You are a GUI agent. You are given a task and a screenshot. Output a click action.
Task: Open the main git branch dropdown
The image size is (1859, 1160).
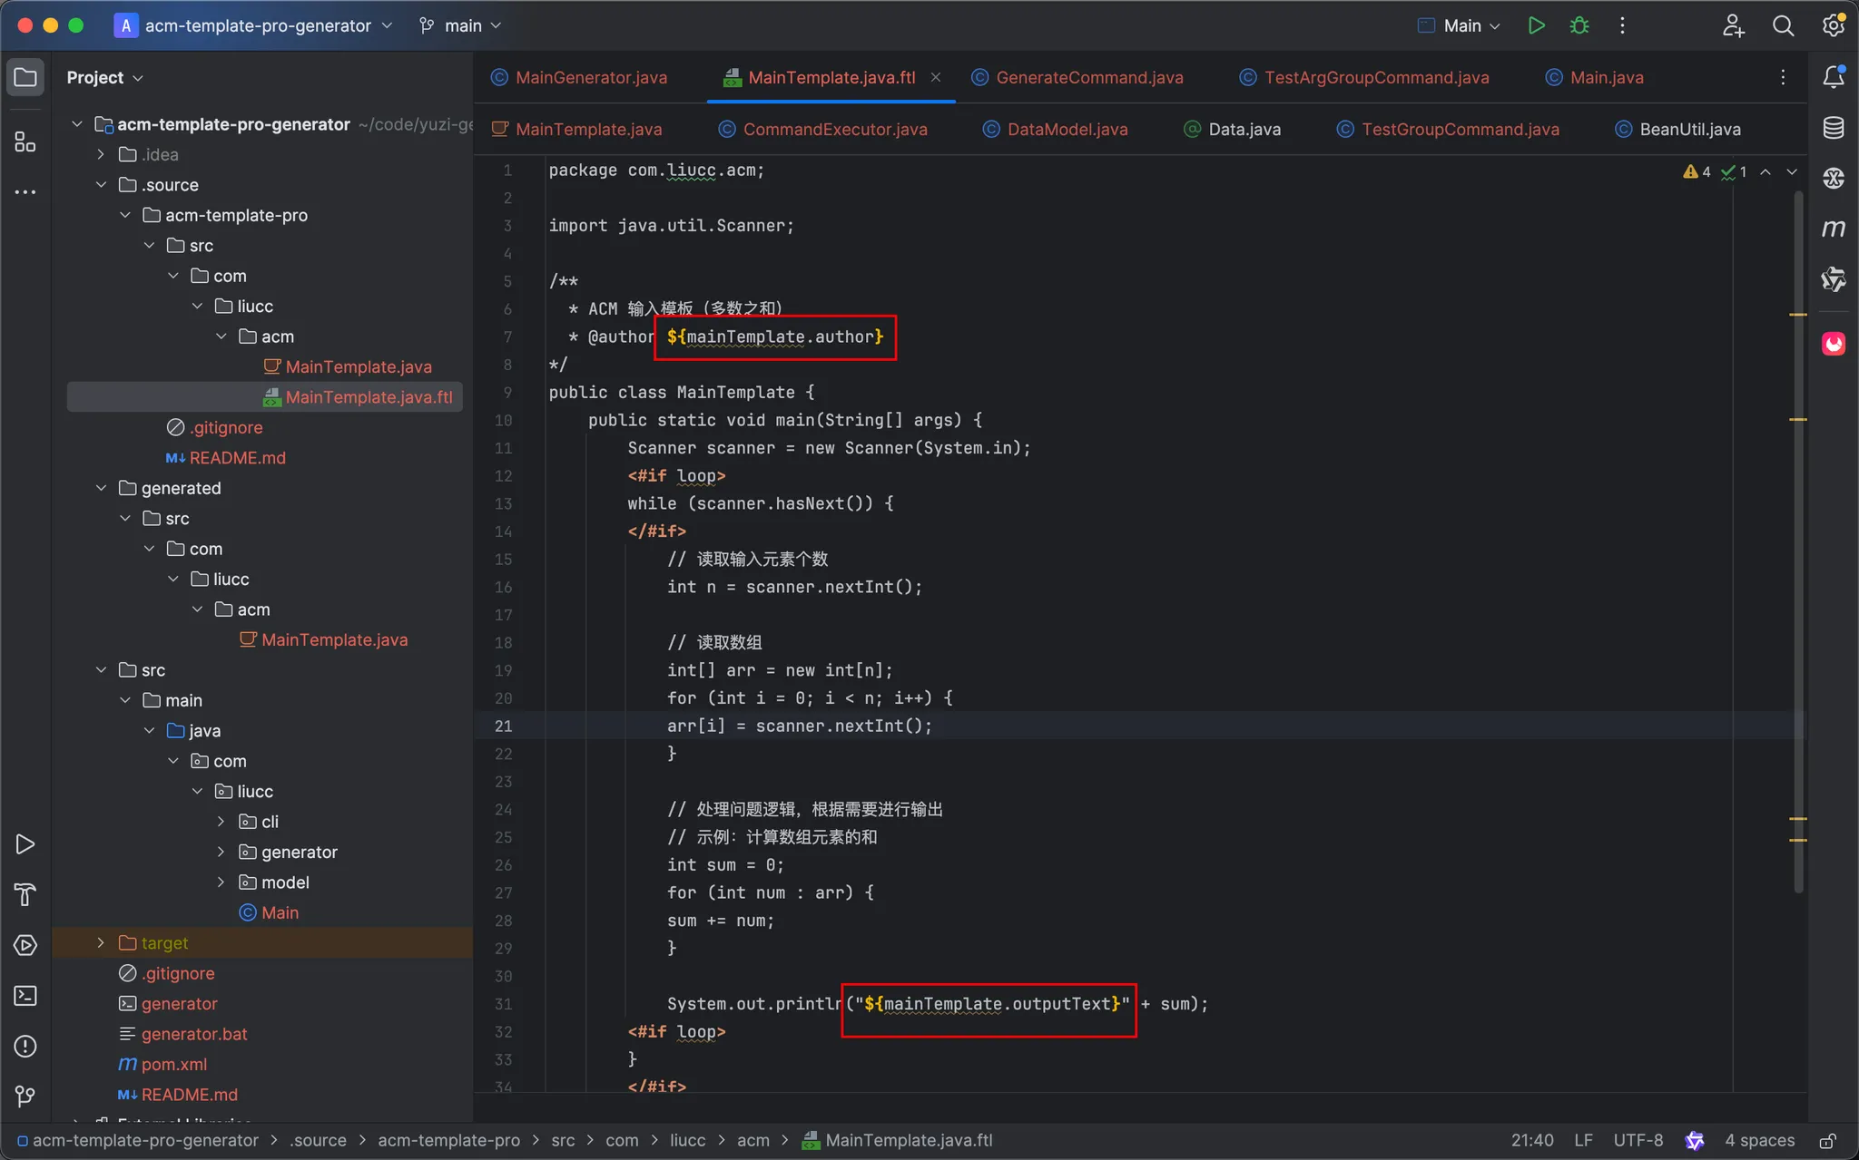pyautogui.click(x=461, y=25)
